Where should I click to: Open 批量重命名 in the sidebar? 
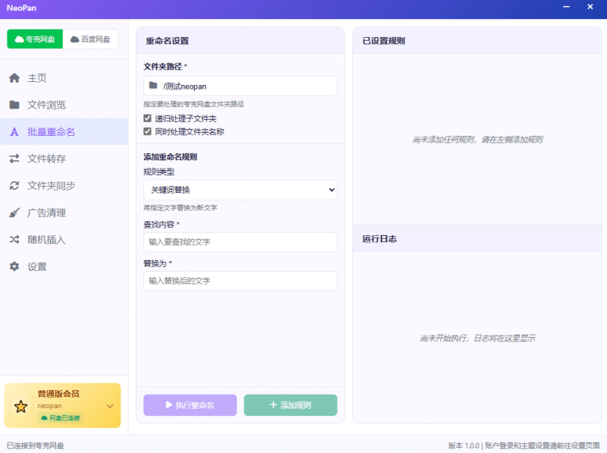coord(52,132)
